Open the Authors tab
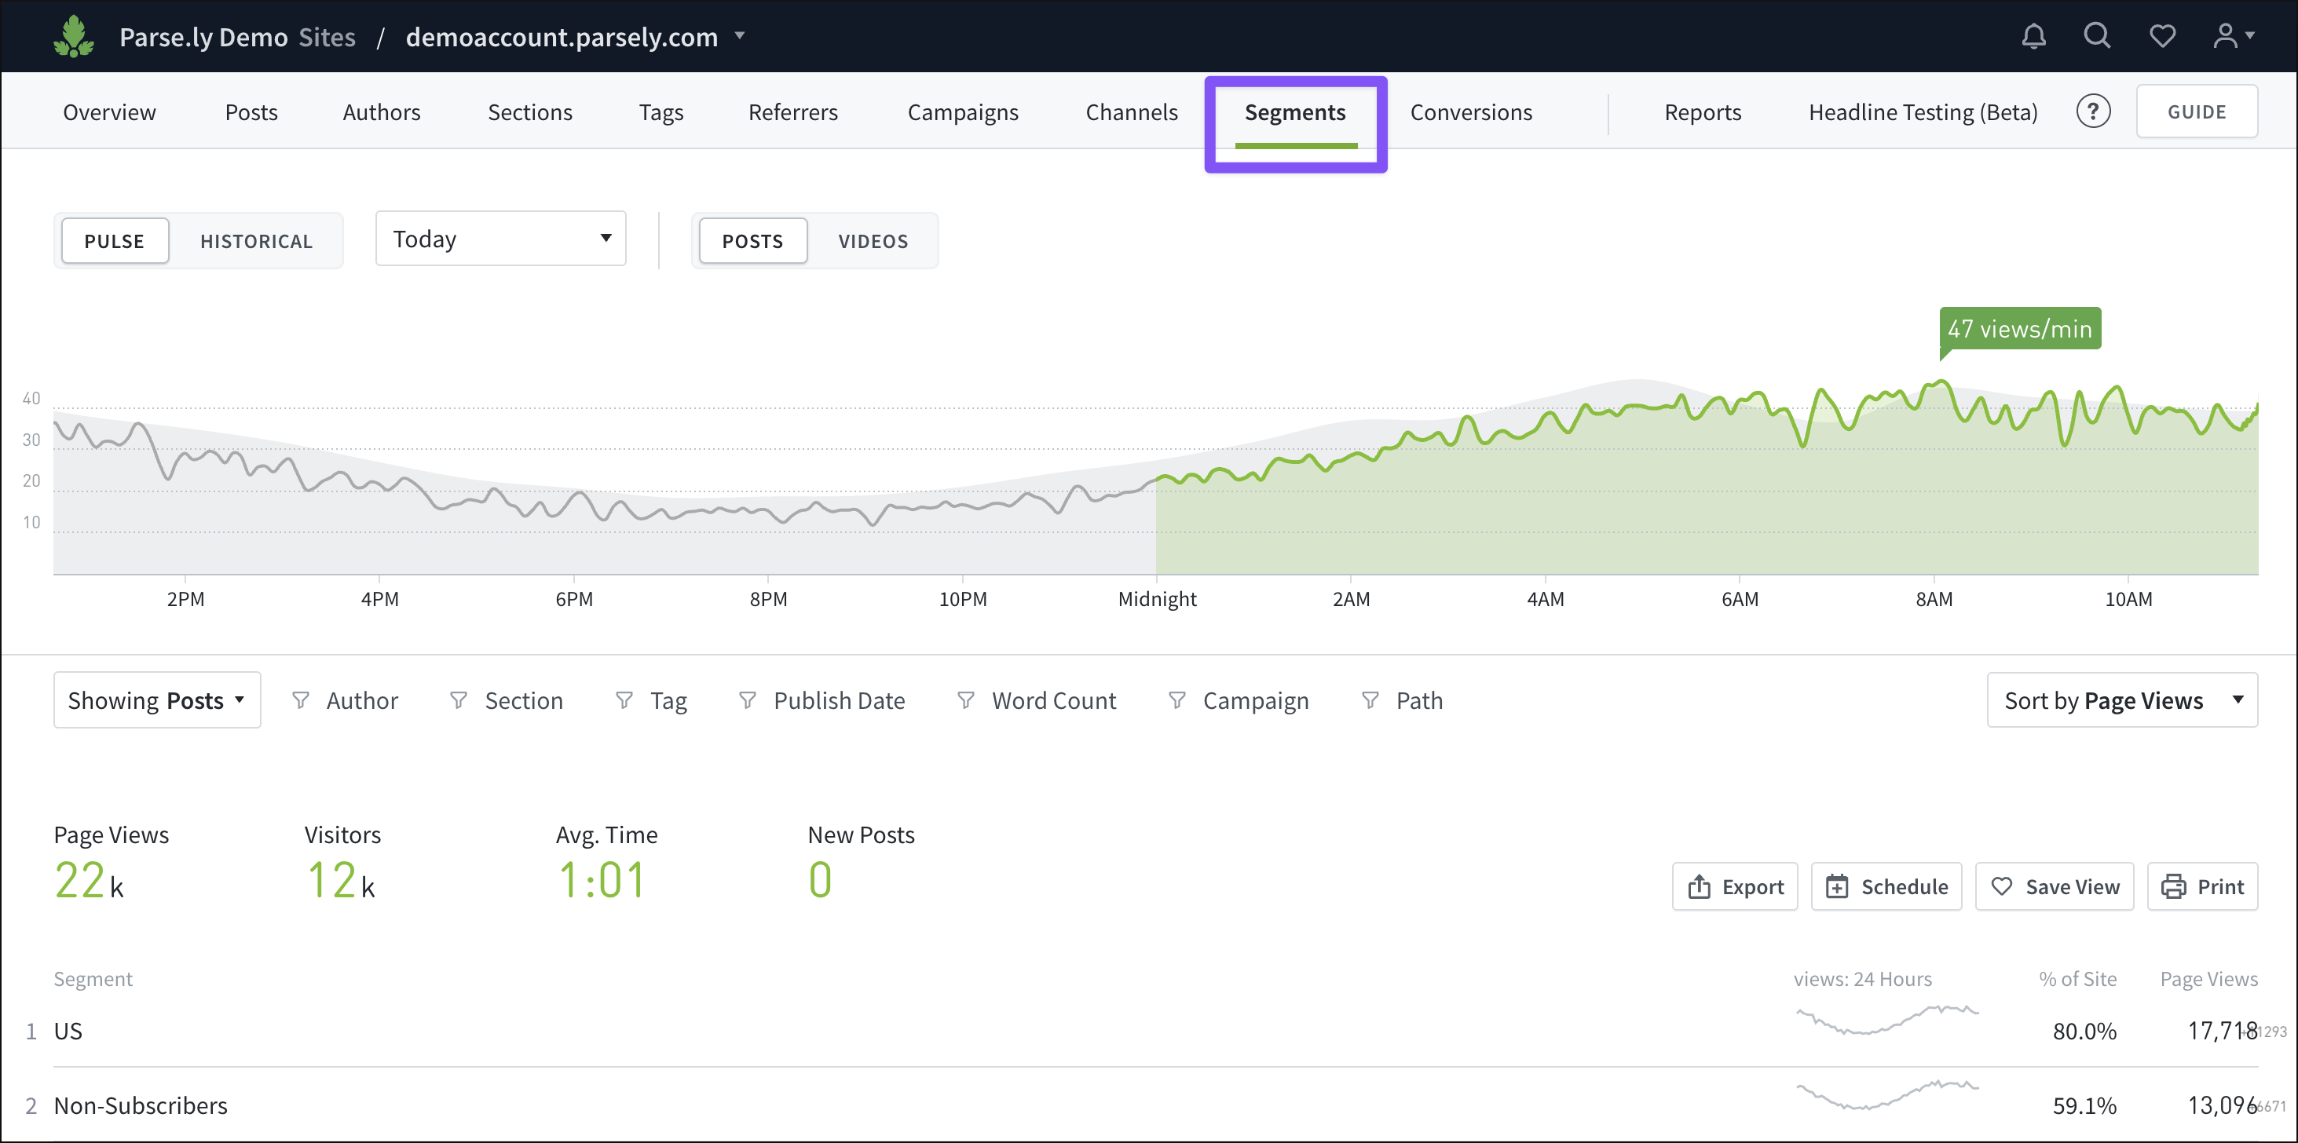2298x1143 pixels. click(381, 112)
